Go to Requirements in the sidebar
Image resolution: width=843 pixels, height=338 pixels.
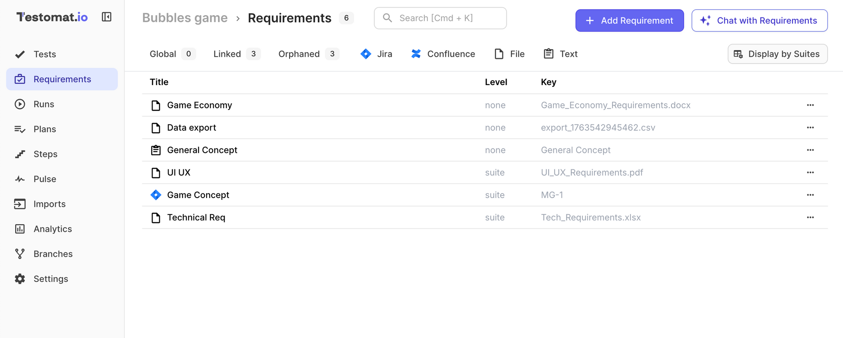(x=62, y=79)
